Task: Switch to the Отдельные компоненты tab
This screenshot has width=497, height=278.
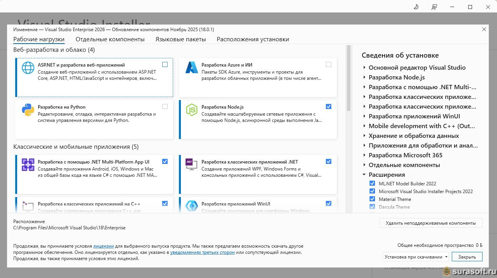Action: tap(110, 39)
